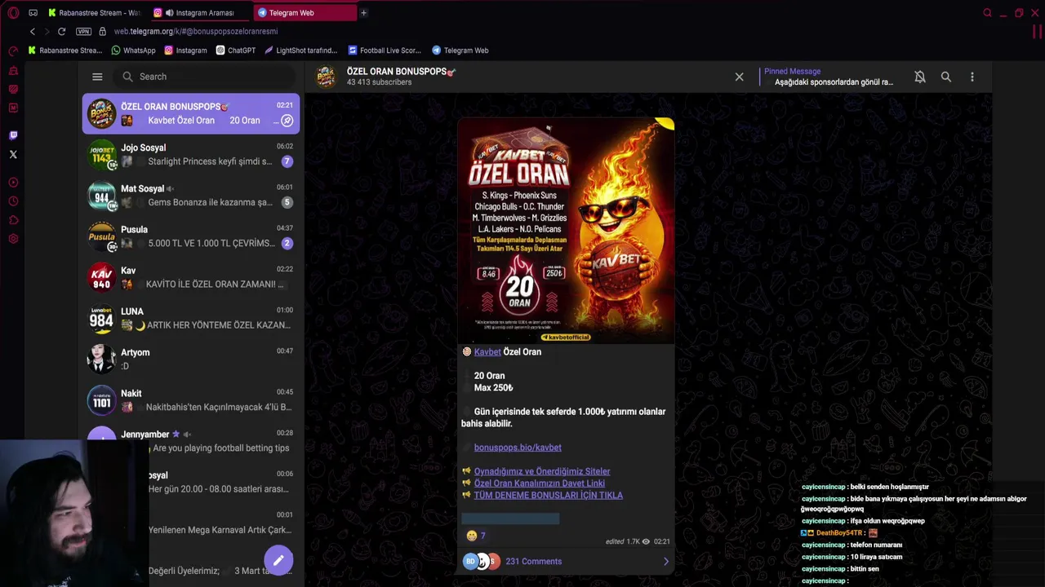Open Oynadığımız ve Önerdiğimiz Siteler link
Viewport: 1045px width, 587px height.
tap(542, 471)
